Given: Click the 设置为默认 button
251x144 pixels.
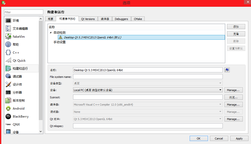Looking at the screenshot, I should tap(236, 48).
